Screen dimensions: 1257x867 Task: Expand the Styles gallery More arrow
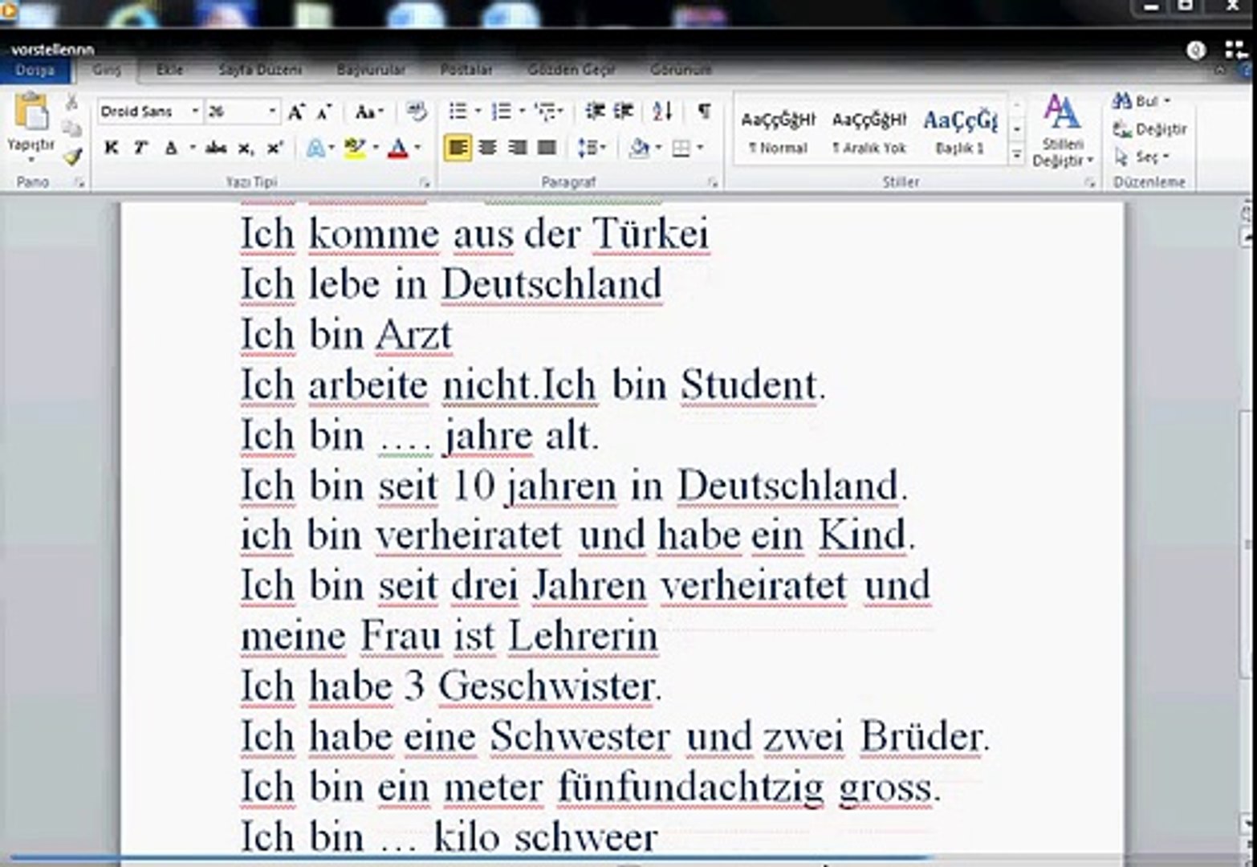(x=1017, y=155)
